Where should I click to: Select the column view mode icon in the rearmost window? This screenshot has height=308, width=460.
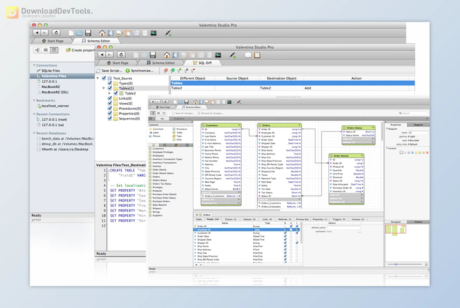[x=54, y=50]
